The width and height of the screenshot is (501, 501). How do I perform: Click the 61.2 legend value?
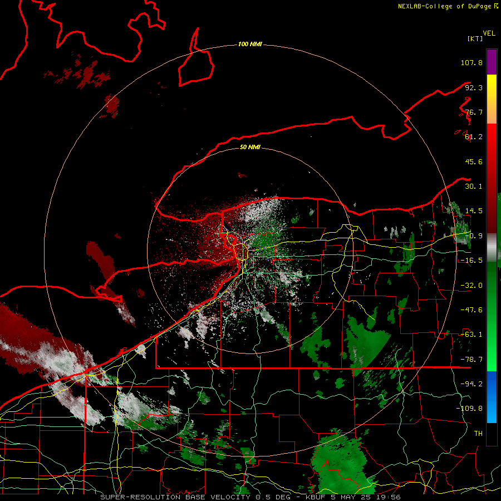474,137
